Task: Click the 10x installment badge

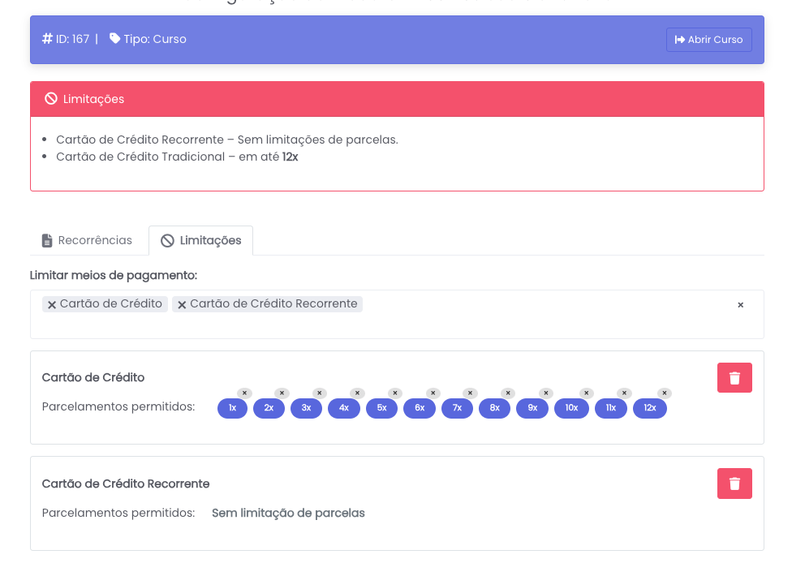Action: click(571, 408)
